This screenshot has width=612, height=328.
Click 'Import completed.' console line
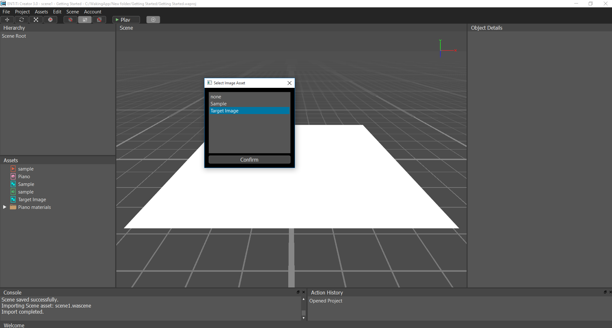tap(22, 312)
